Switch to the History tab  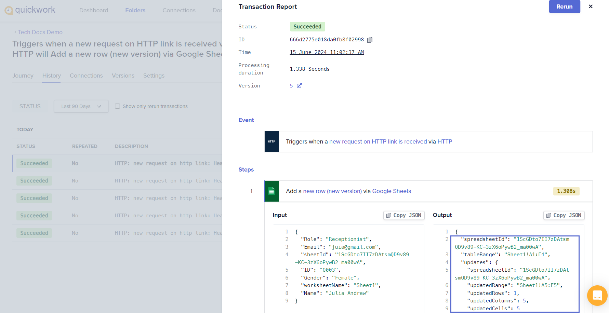(x=52, y=76)
